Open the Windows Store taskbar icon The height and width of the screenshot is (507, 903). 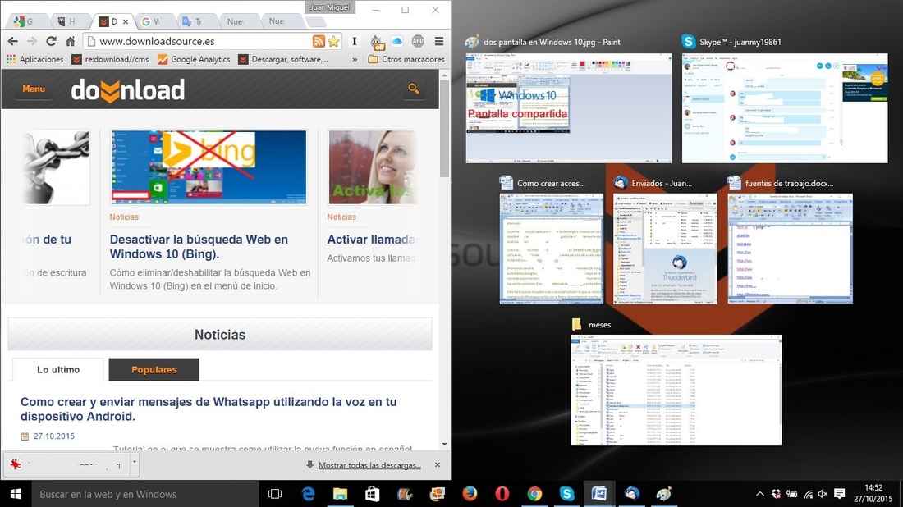tap(373, 494)
